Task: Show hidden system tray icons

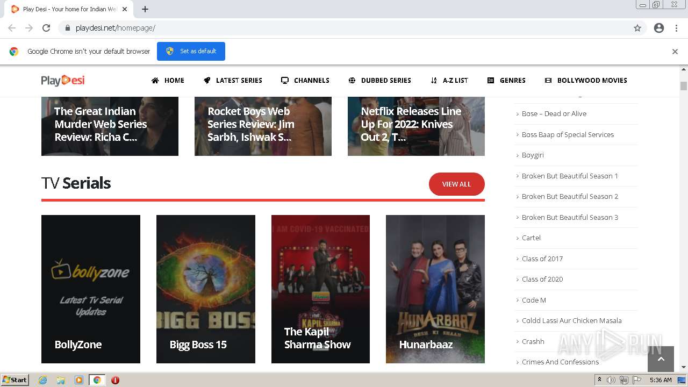Action: point(599,380)
